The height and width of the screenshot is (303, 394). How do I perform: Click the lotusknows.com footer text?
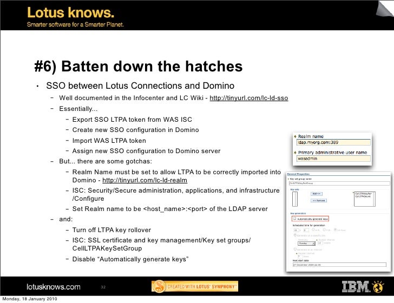click(x=54, y=287)
